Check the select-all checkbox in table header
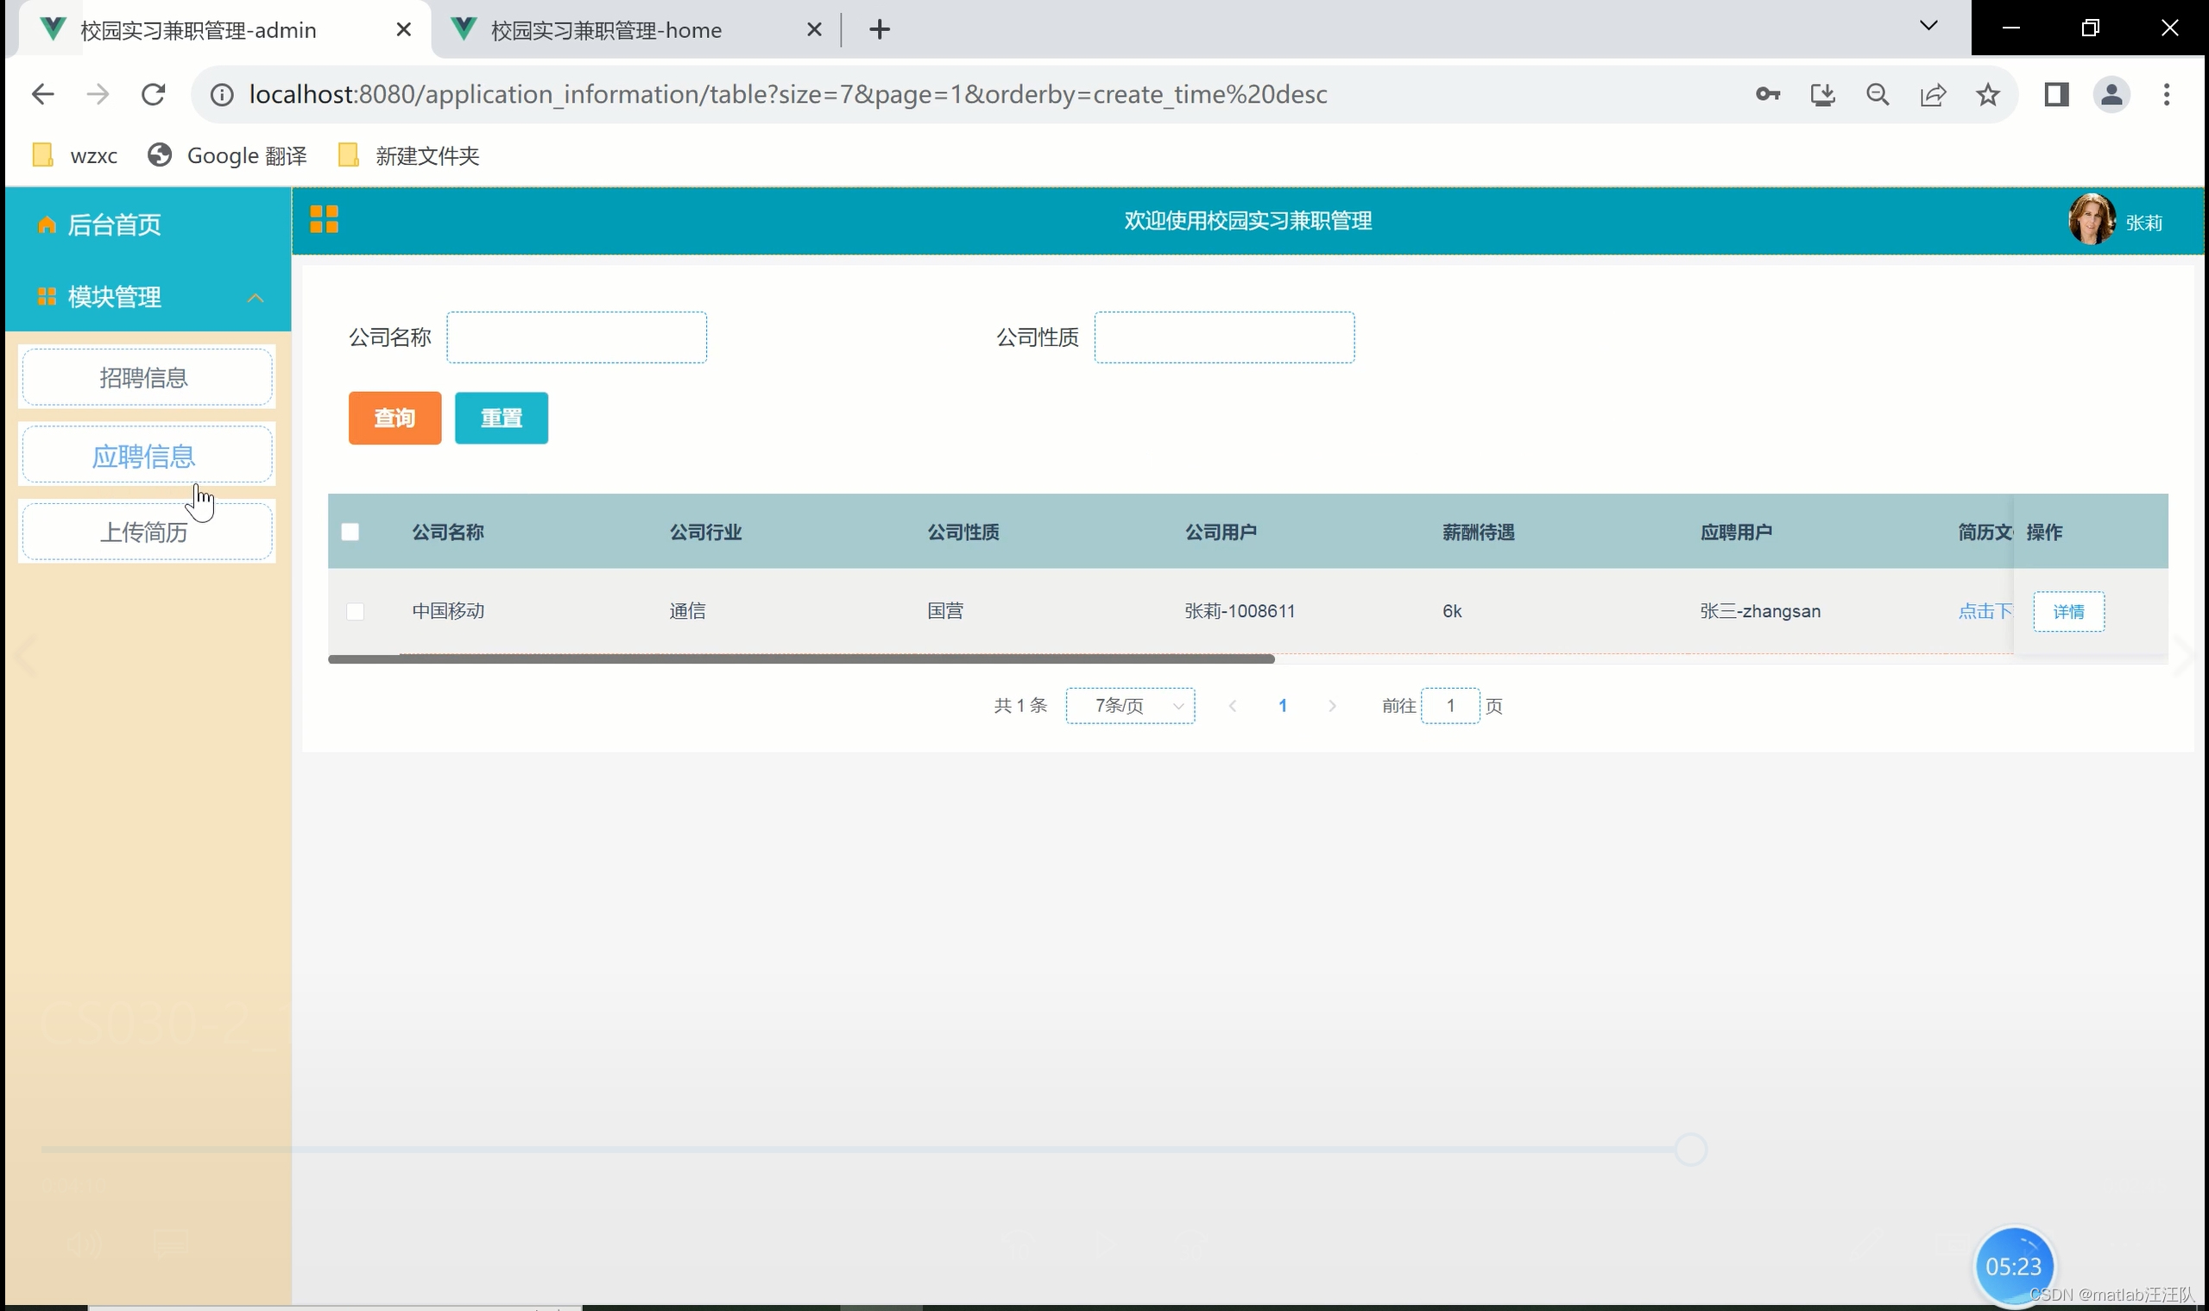This screenshot has width=2209, height=1311. (350, 532)
